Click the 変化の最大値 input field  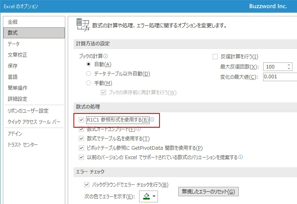coord(280,77)
